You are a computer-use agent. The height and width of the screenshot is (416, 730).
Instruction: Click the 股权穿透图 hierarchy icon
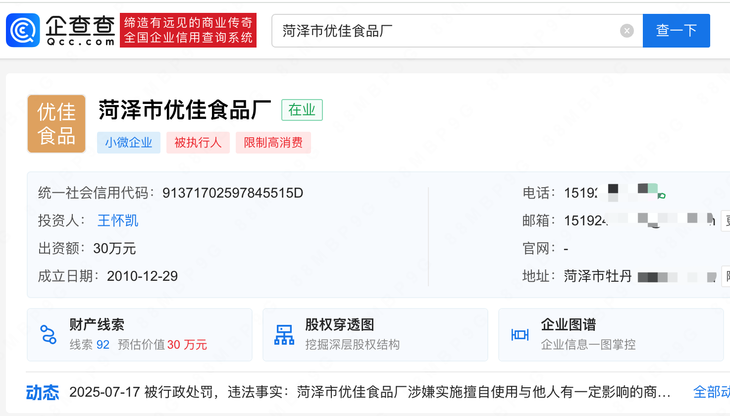coord(284,335)
